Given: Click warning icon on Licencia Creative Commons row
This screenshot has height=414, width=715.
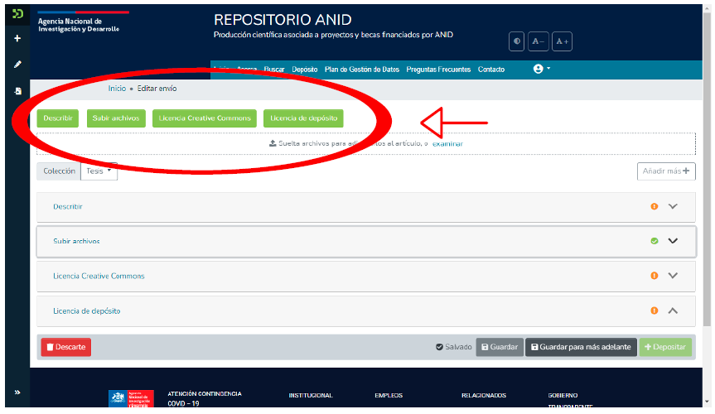Looking at the screenshot, I should pyautogui.click(x=655, y=276).
